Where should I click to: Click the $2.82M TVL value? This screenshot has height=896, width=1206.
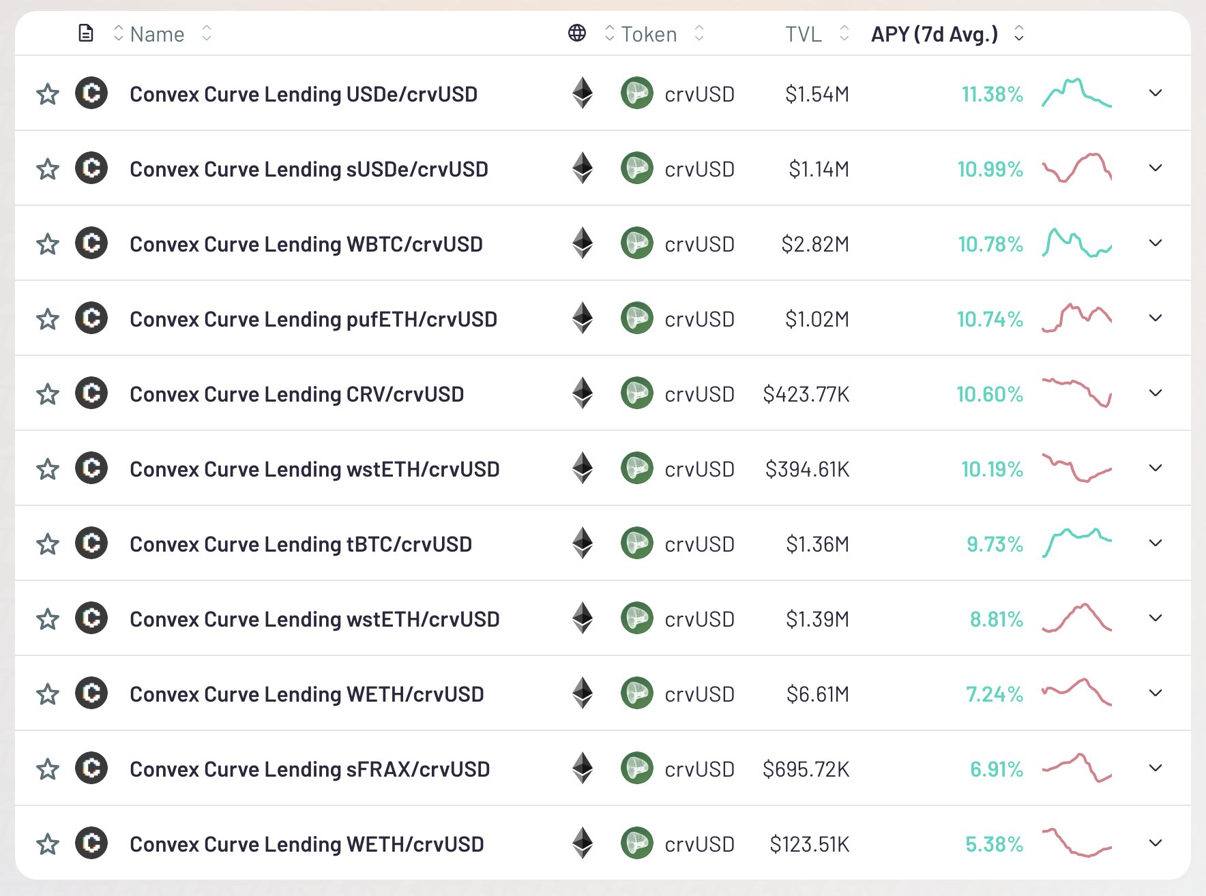815,244
